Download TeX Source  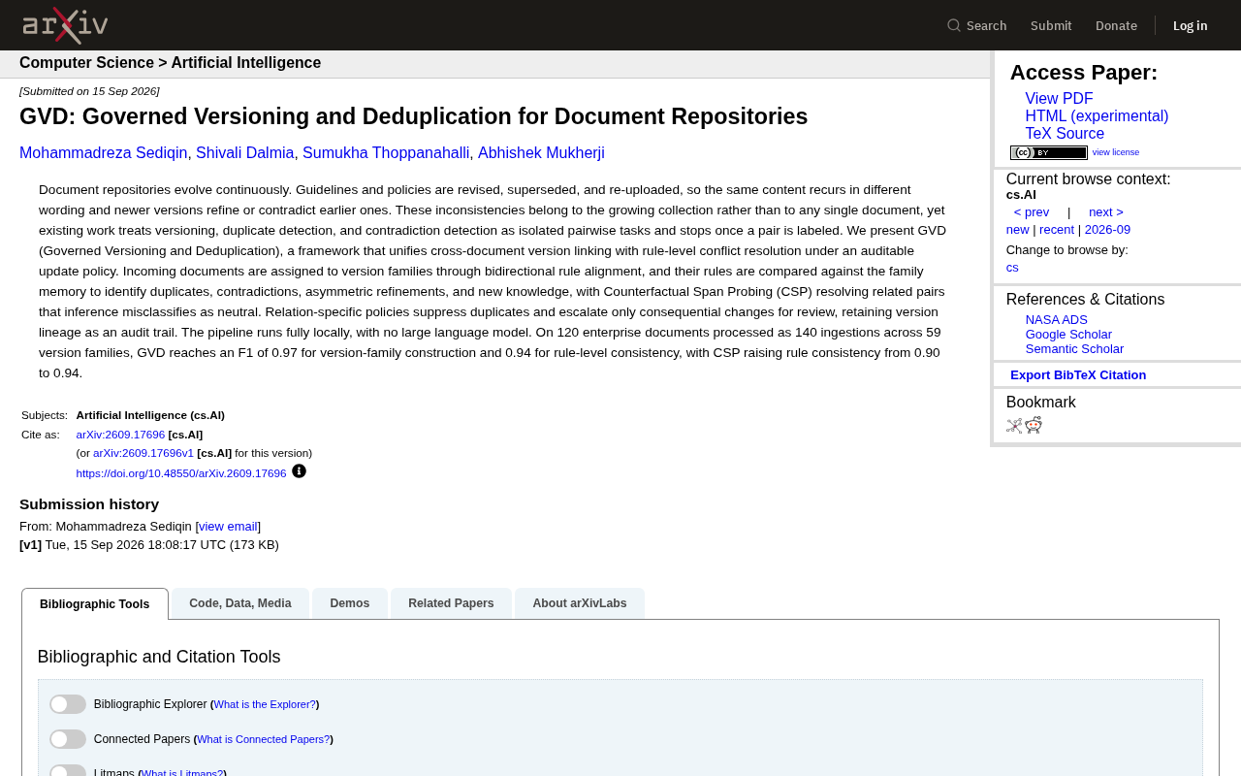1065,134
